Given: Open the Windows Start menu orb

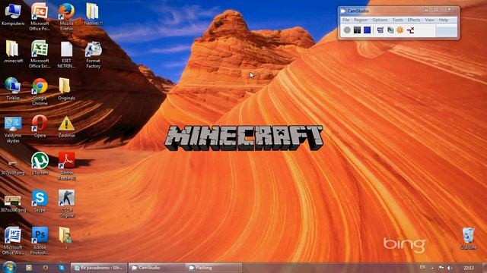Looking at the screenshot, I should coord(9,267).
